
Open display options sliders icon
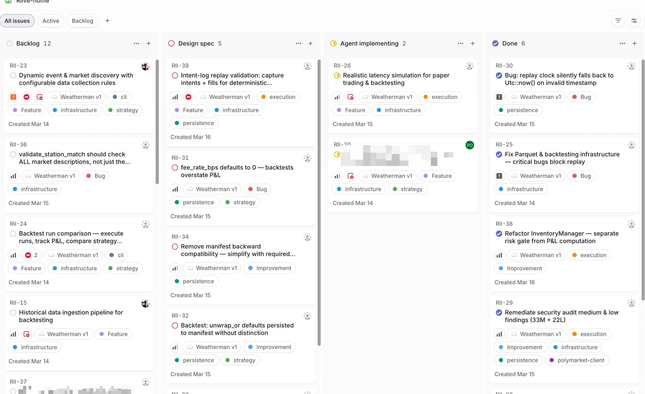(x=634, y=21)
